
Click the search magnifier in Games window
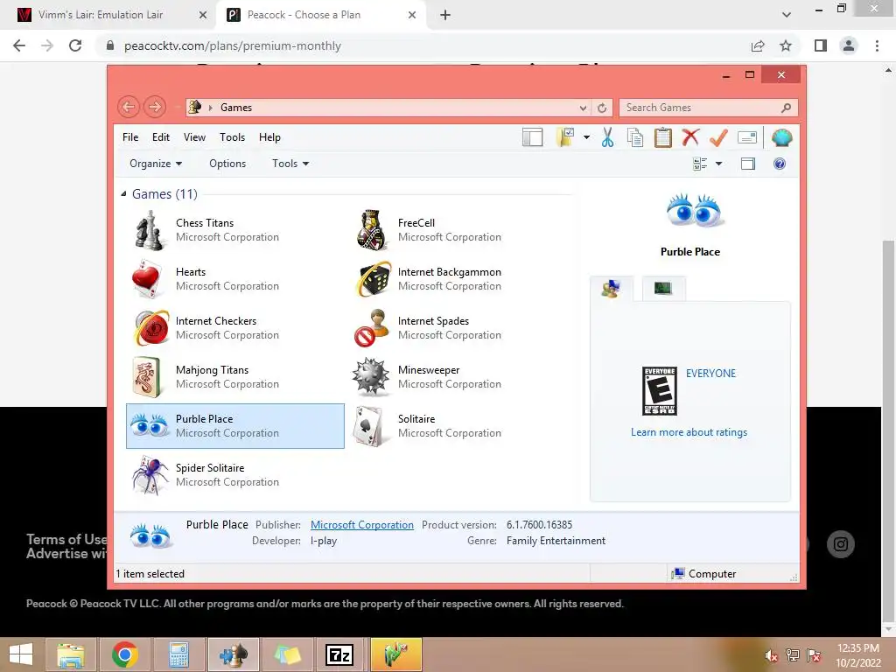tap(787, 108)
